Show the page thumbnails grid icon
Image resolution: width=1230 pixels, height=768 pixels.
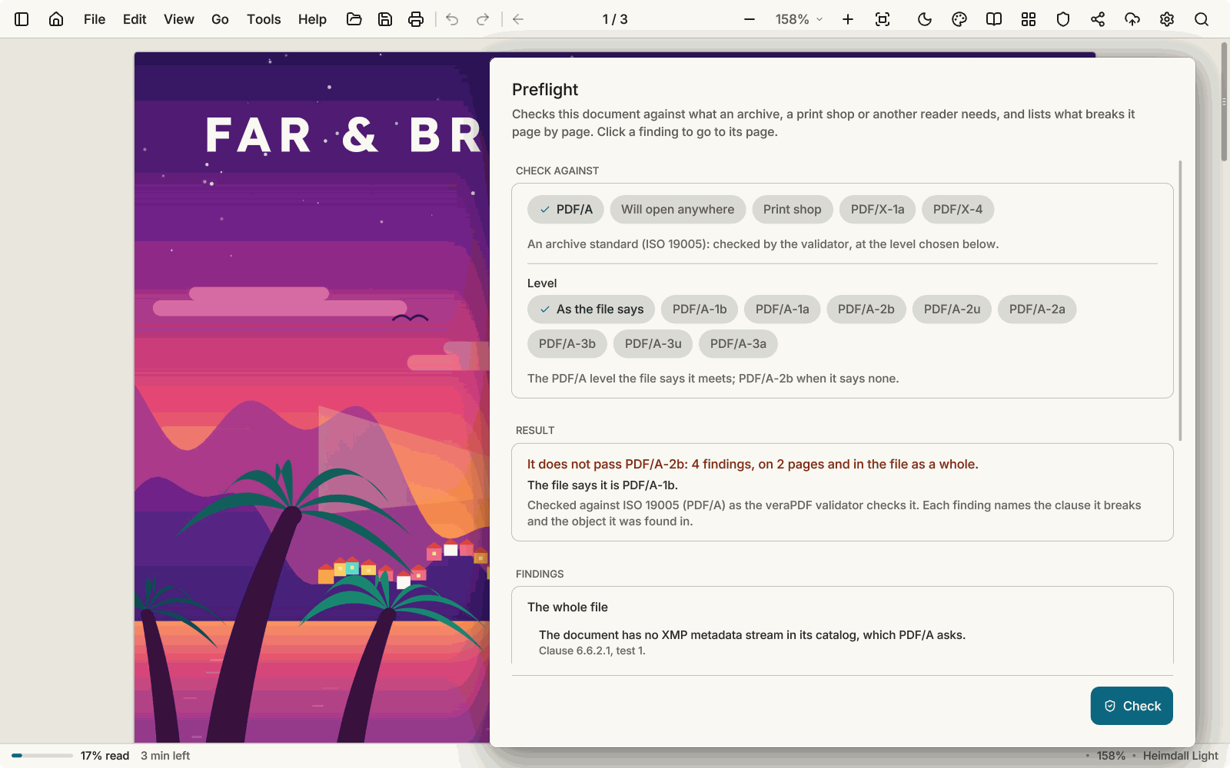point(1029,19)
